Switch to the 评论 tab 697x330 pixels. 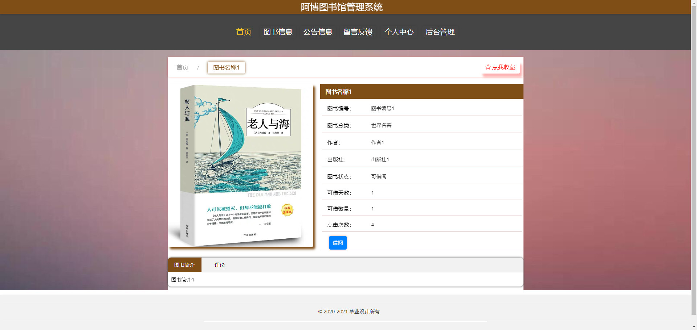[x=219, y=265]
